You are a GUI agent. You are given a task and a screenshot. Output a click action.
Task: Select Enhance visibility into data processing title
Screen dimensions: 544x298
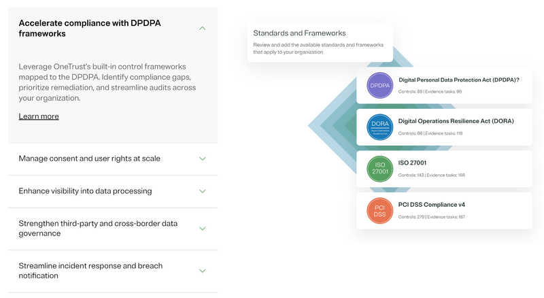[x=85, y=191]
